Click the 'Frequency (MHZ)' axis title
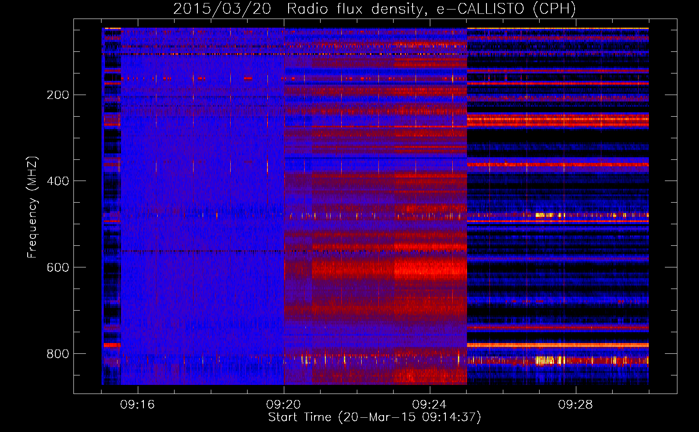The image size is (699, 432). [32, 207]
